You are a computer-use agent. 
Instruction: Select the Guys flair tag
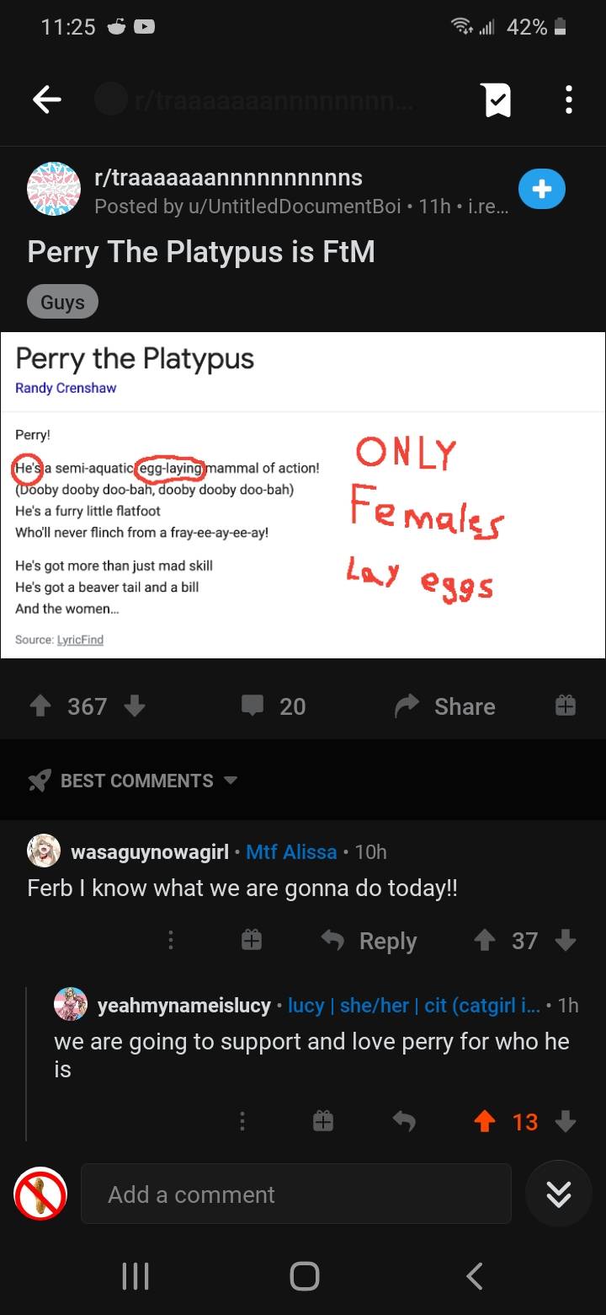[62, 303]
